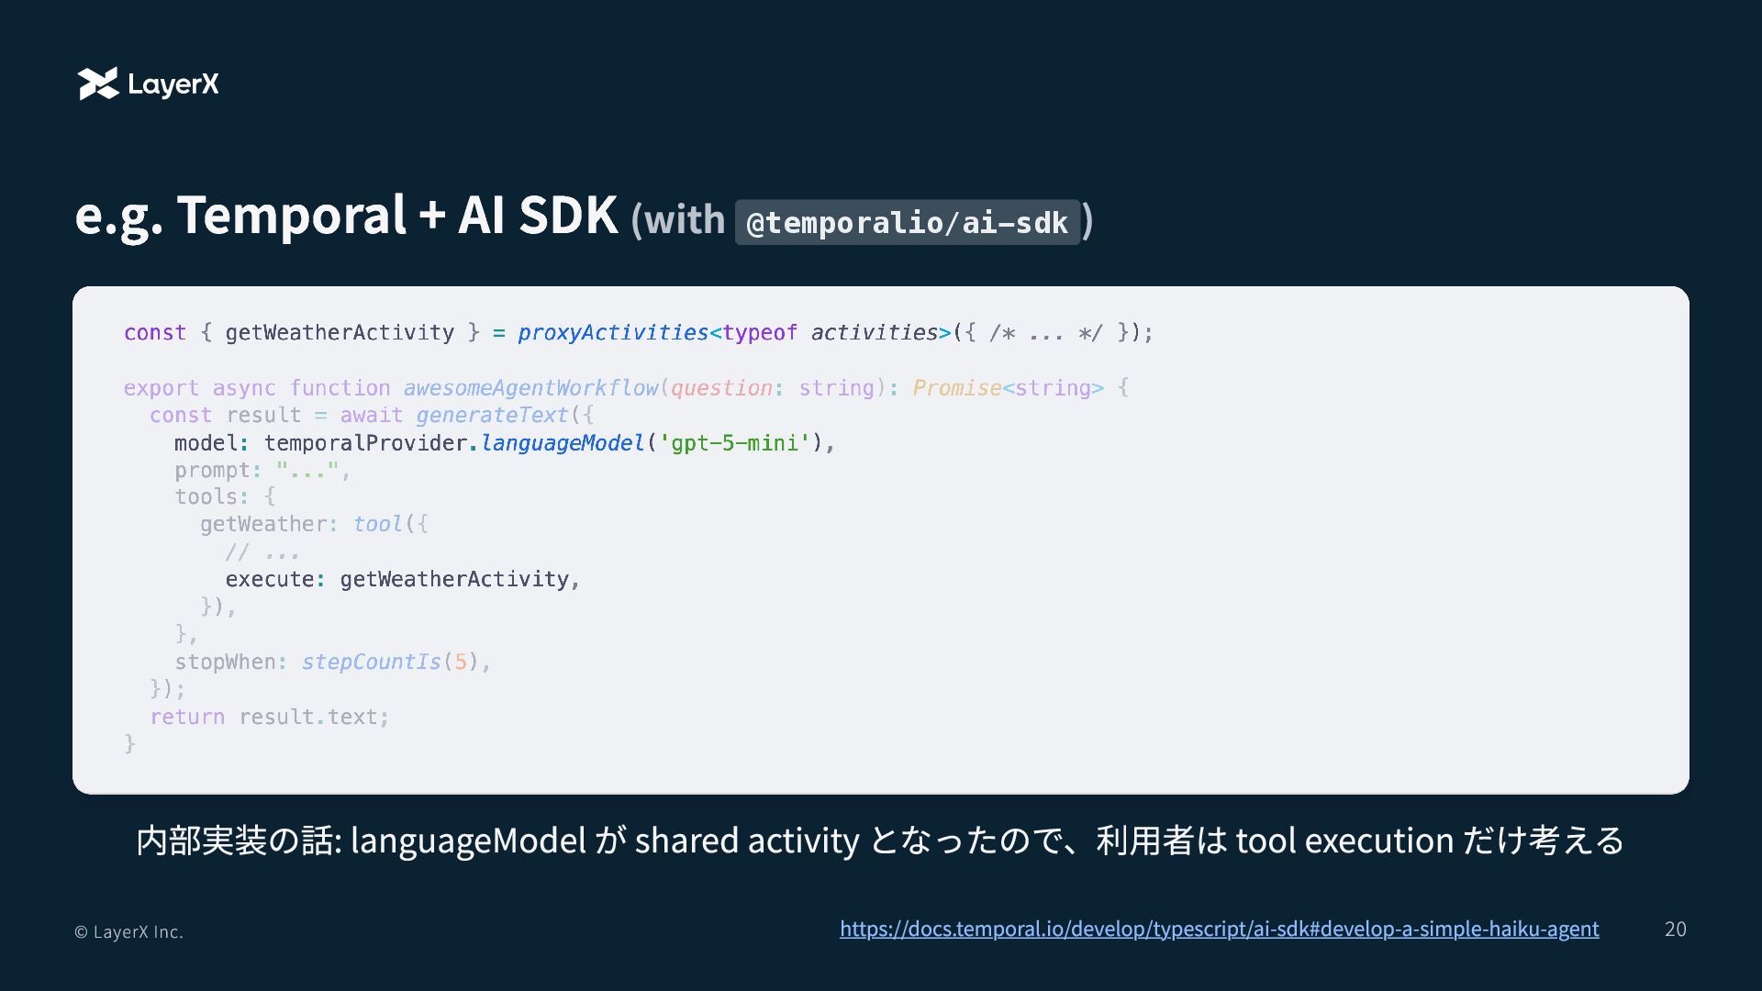Click 'execute: getWeatherActivity' code line

402,579
